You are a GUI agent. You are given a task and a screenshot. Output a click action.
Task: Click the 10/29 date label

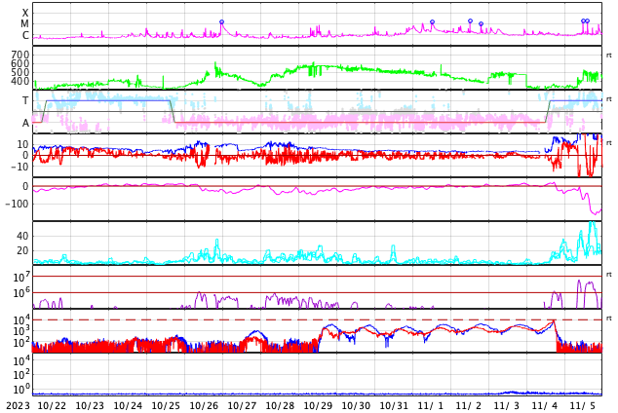pyautogui.click(x=318, y=406)
